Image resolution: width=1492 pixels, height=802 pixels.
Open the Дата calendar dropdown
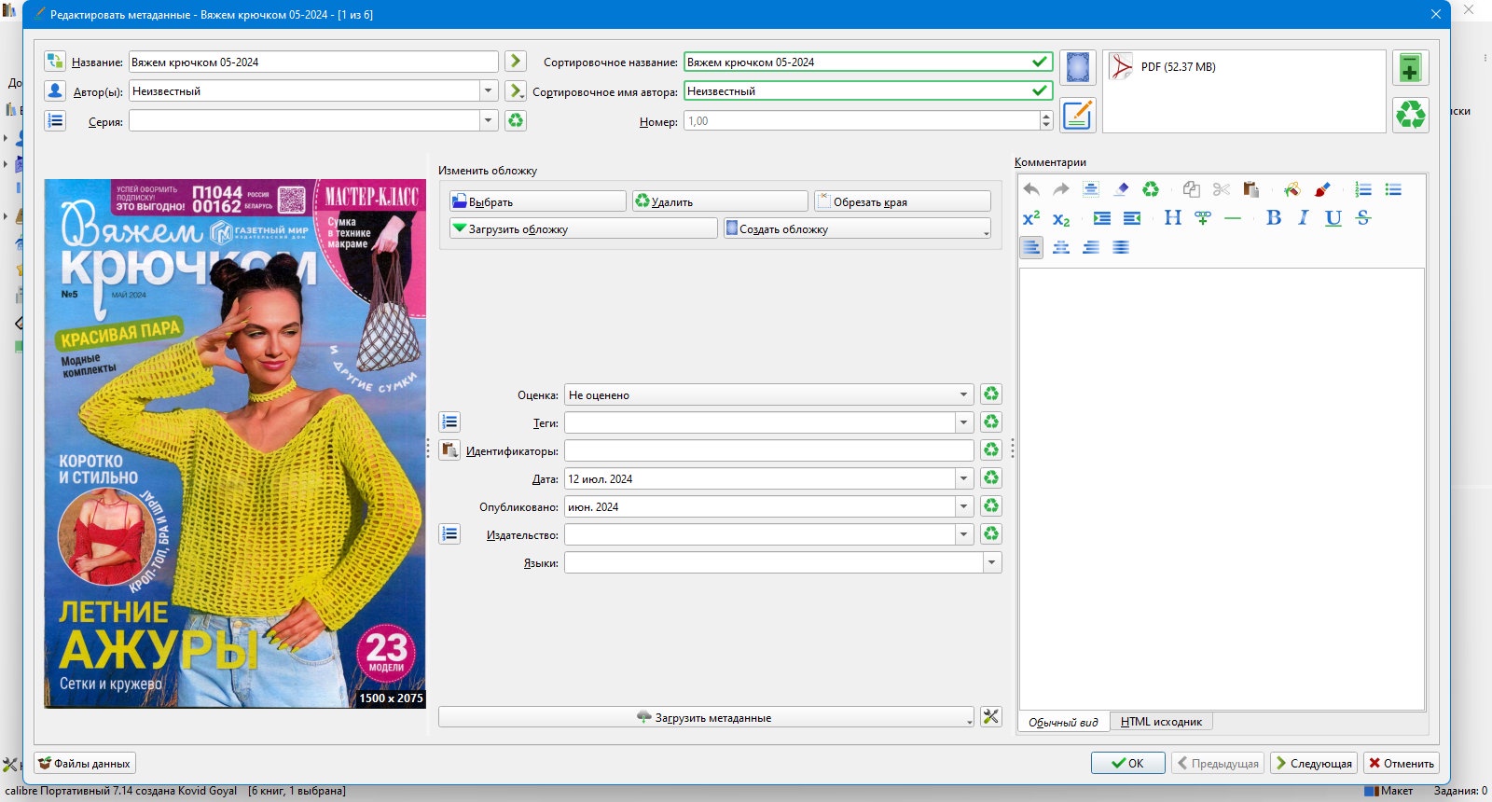[963, 478]
